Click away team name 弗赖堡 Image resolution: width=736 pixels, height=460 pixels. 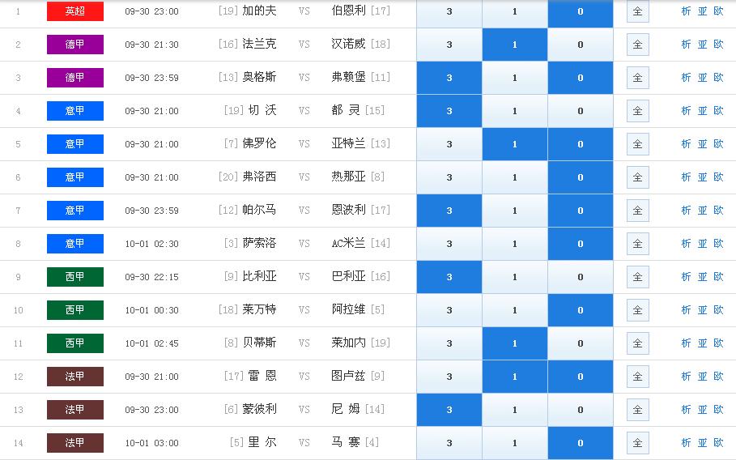tap(348, 77)
